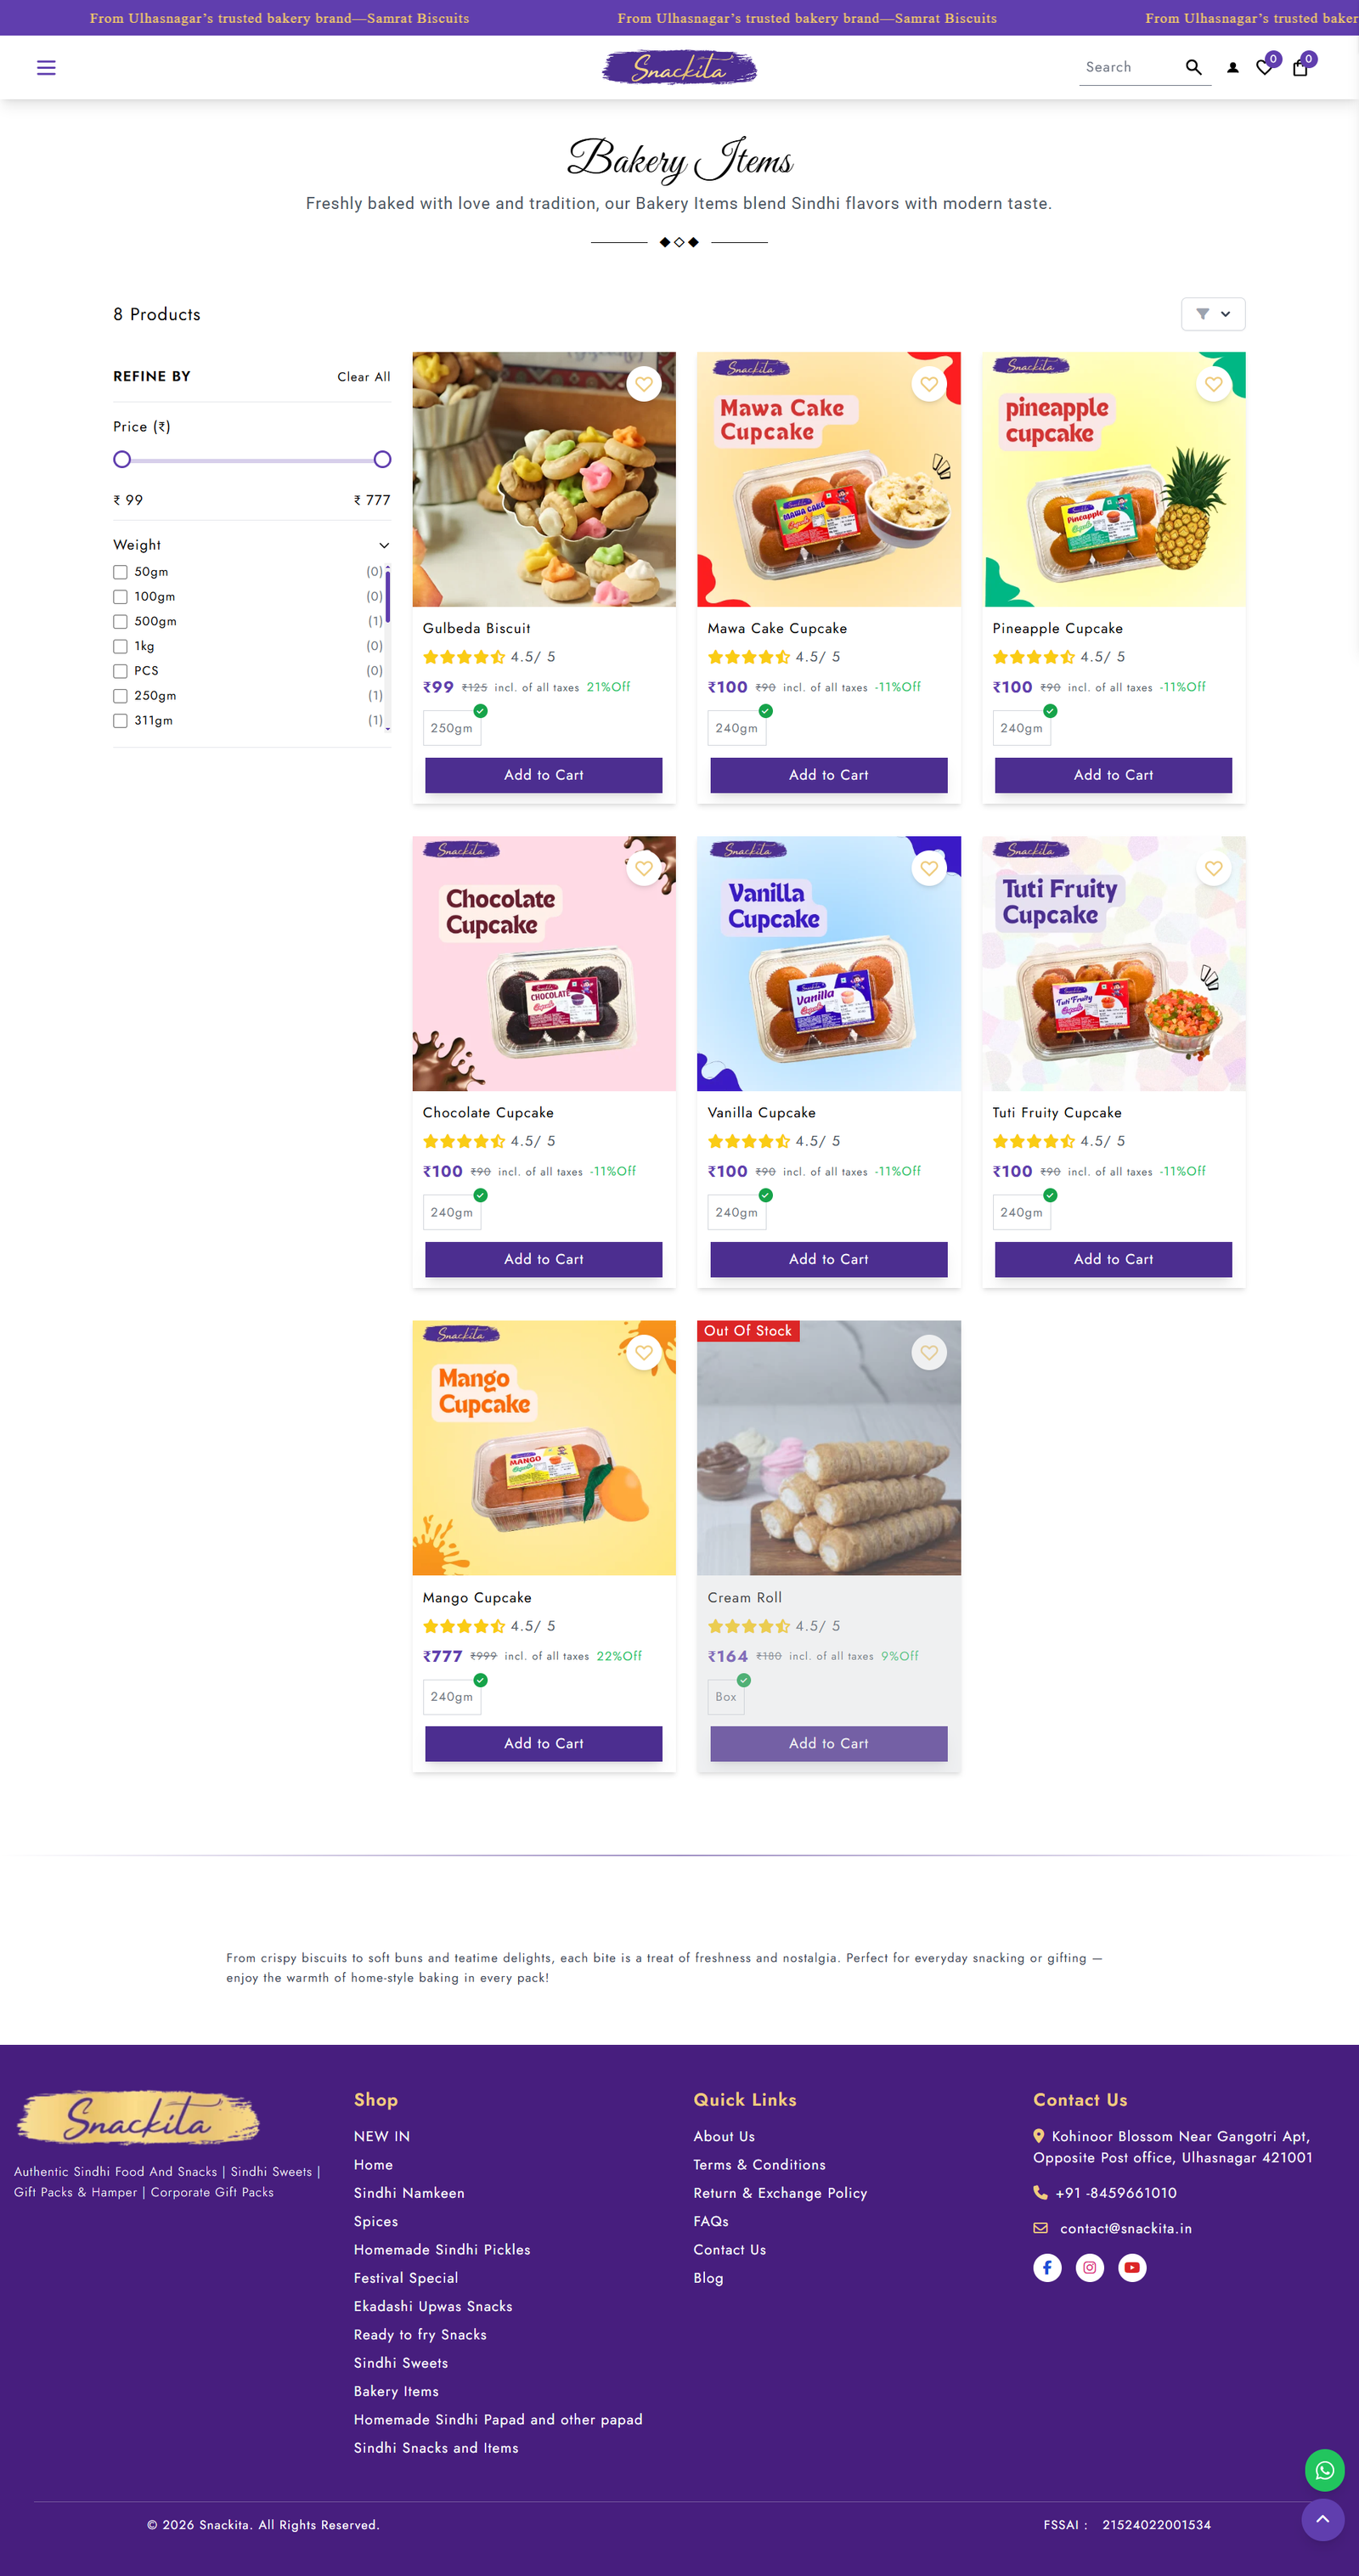
Task: Tick the 311gm weight checkbox
Action: point(120,720)
